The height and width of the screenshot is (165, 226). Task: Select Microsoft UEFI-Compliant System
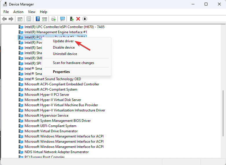pyautogui.click(x=50, y=126)
